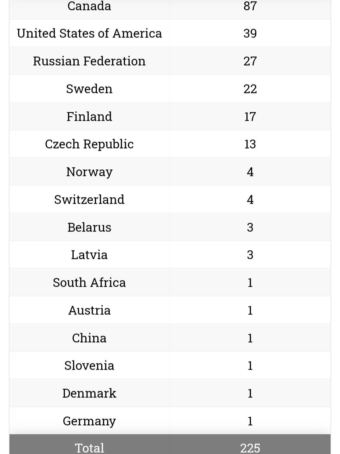340x454 pixels.
Task: Select the Germany row label
Action: (x=89, y=421)
